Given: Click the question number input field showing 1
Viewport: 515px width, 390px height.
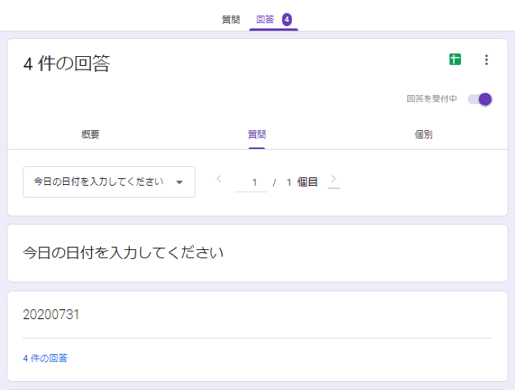Looking at the screenshot, I should (252, 182).
